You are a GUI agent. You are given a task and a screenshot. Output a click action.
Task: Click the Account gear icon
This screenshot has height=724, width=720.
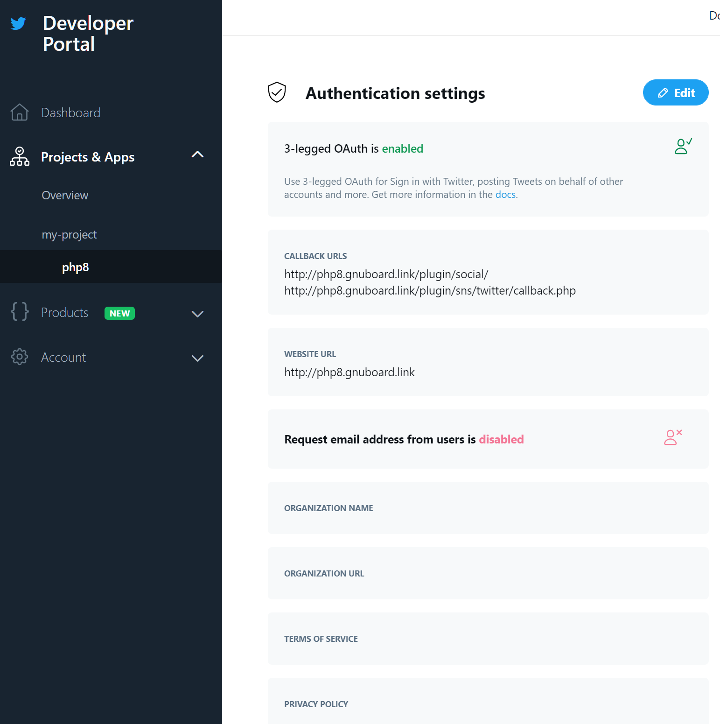pos(20,357)
